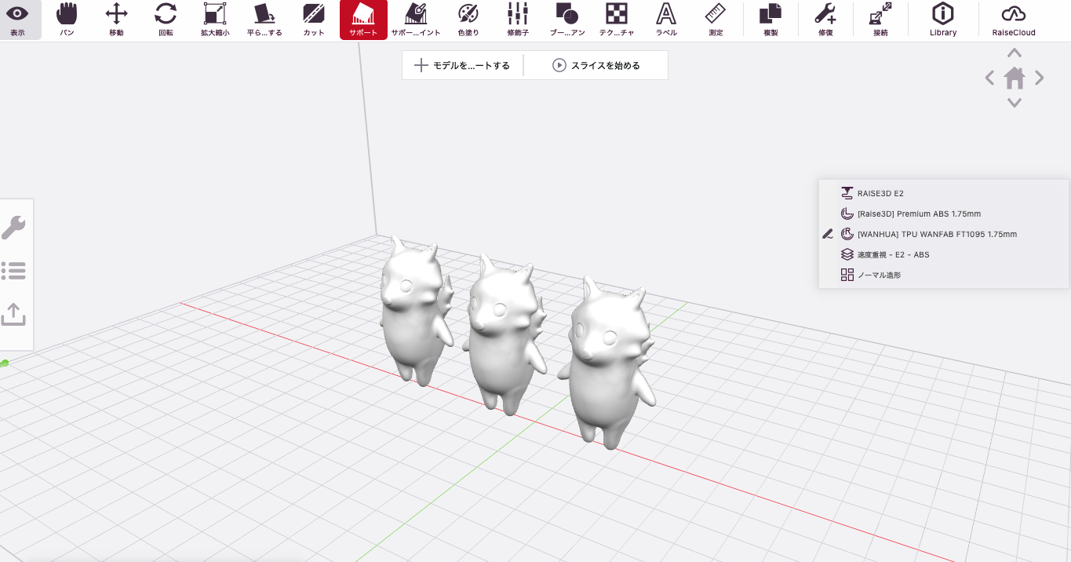Open the Paint color (色塗り) tool
1071x562 pixels.
tap(468, 19)
